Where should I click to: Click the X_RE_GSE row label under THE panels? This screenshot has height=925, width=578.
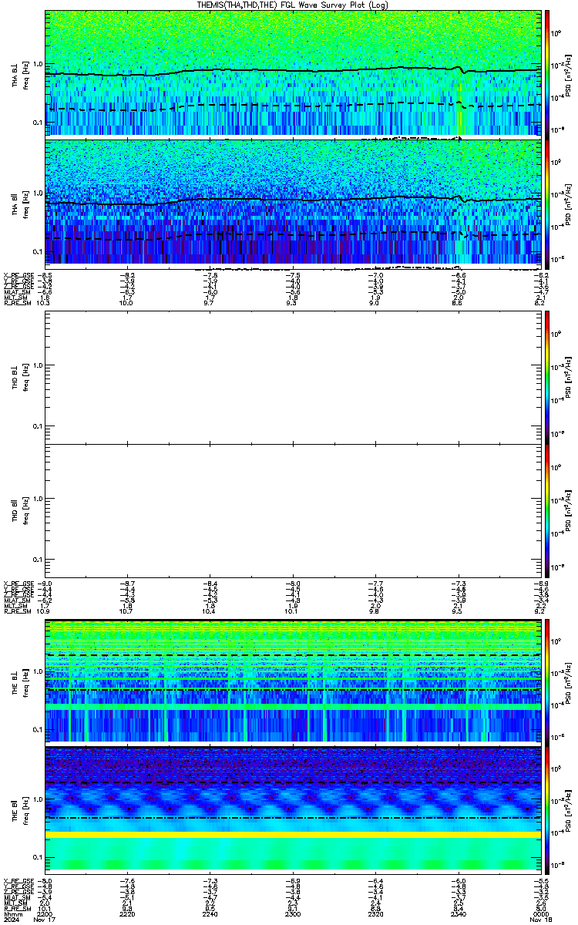[x=18, y=880]
